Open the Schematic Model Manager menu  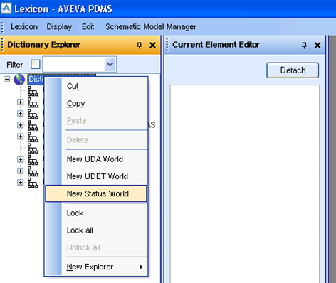pyautogui.click(x=151, y=27)
